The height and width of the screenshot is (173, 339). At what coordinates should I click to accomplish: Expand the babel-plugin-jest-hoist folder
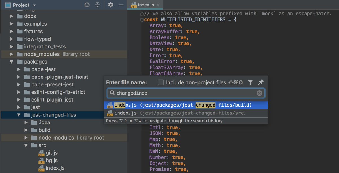(x=19, y=77)
